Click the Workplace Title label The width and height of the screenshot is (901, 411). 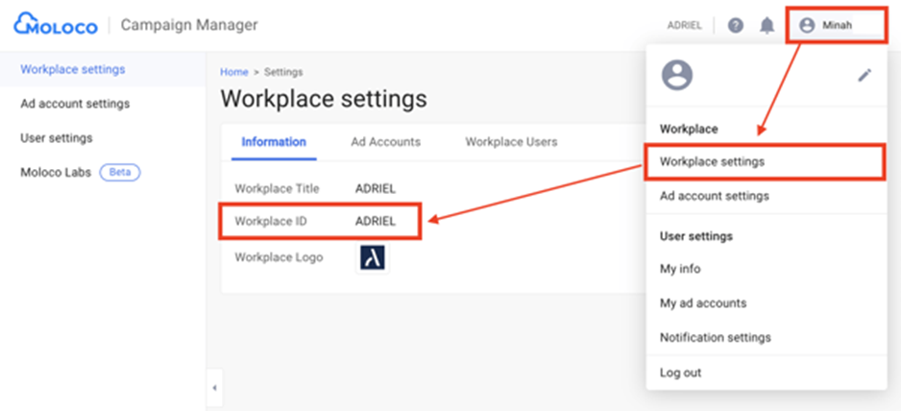277,188
